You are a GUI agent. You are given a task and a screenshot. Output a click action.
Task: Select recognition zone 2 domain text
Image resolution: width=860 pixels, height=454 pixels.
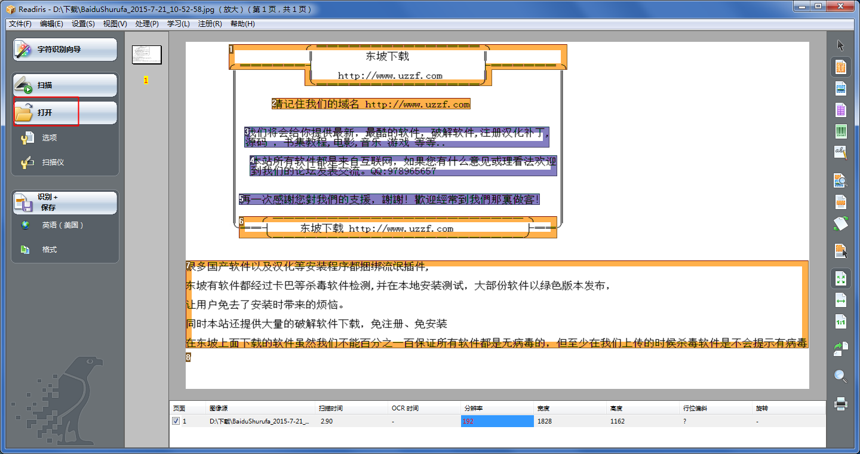[x=371, y=104]
